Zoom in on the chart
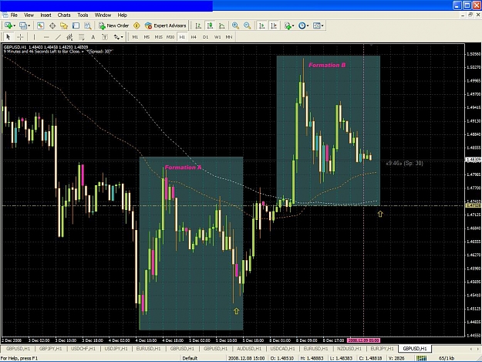This screenshot has height=362, width=482. coord(235,25)
